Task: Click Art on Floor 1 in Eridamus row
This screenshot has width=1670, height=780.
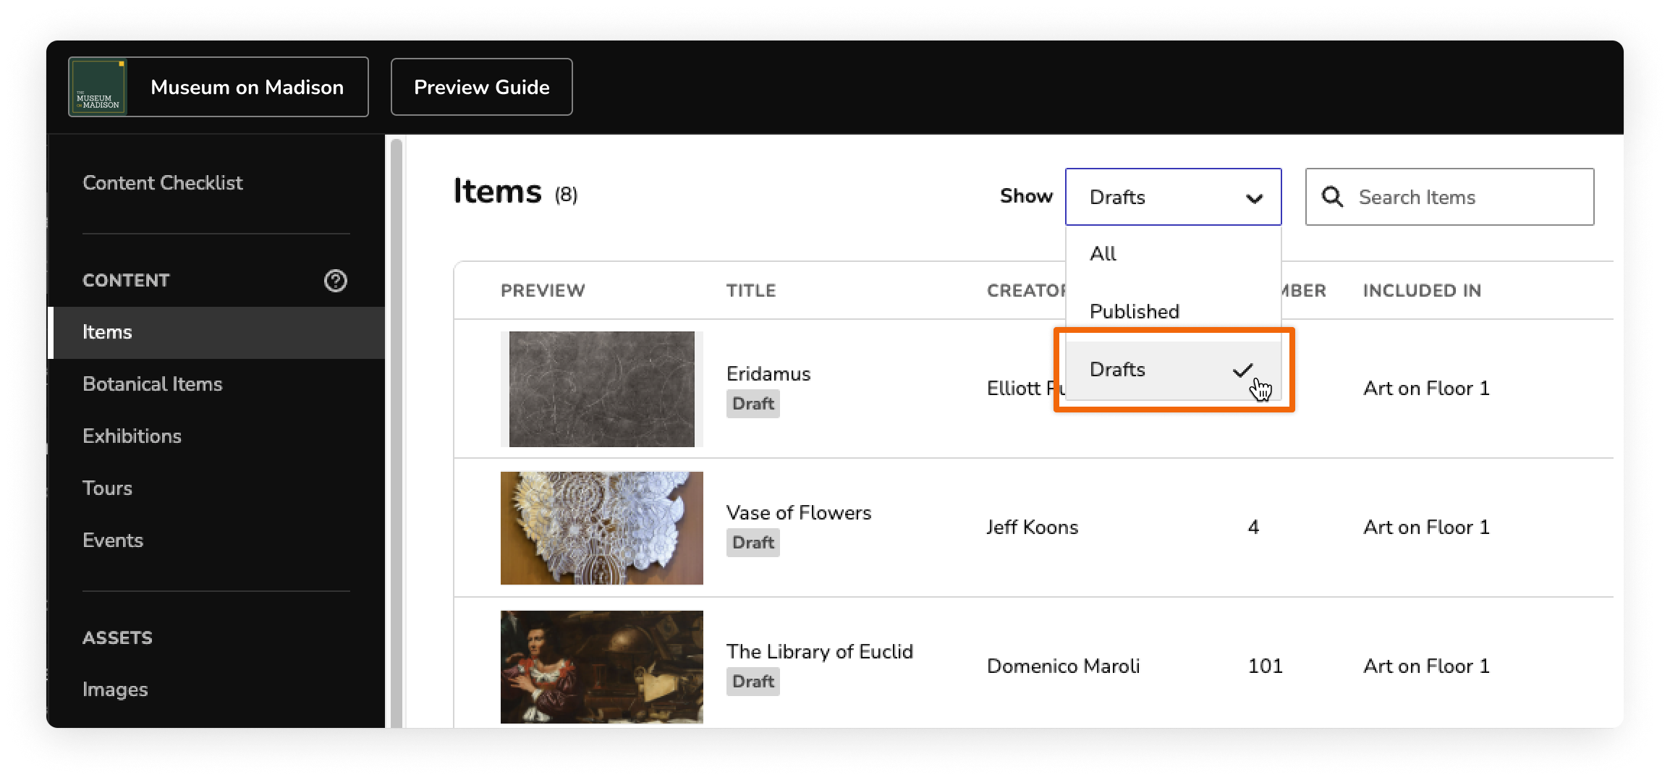Action: tap(1427, 389)
